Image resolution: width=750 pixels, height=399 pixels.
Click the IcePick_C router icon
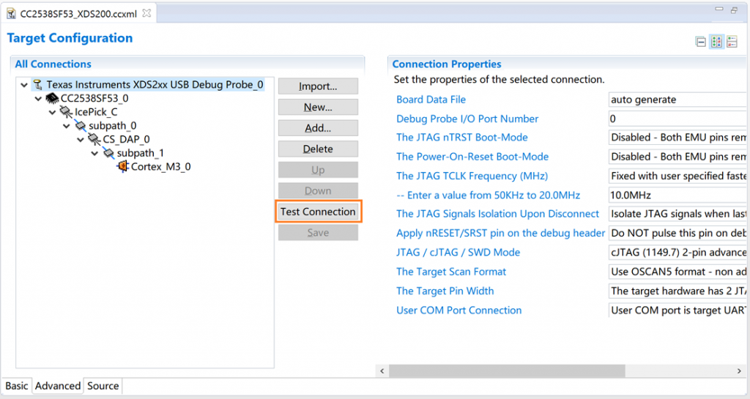click(66, 112)
